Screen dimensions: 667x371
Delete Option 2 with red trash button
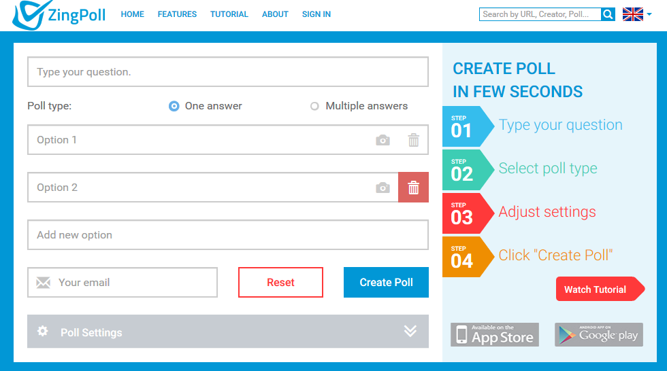(414, 188)
